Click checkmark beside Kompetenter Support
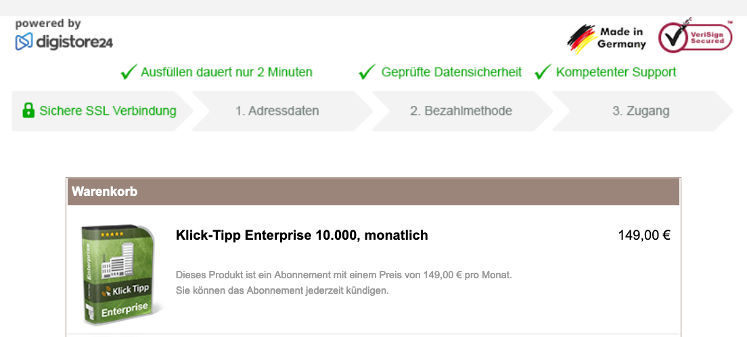 pyautogui.click(x=543, y=72)
